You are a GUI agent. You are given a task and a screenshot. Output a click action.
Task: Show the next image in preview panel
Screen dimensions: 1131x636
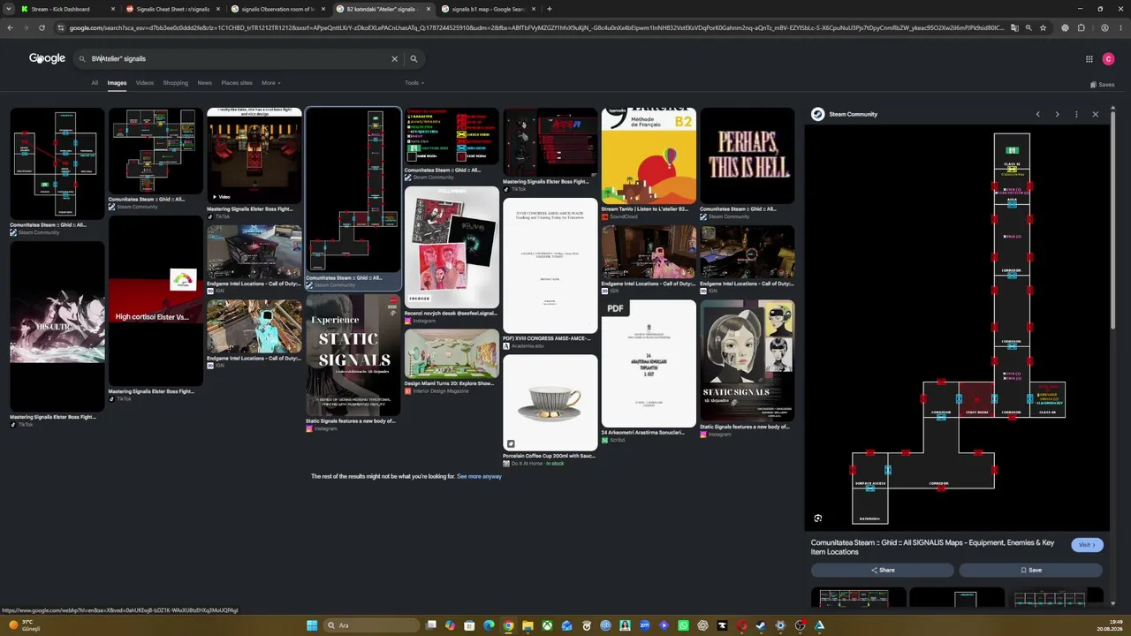pyautogui.click(x=1057, y=114)
